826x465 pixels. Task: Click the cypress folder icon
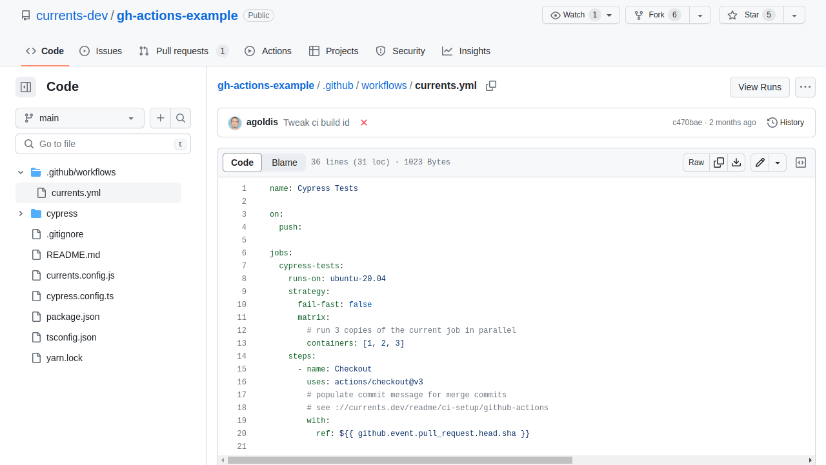click(x=36, y=213)
